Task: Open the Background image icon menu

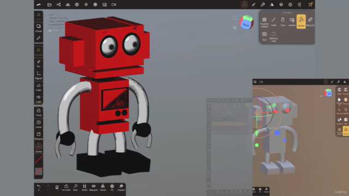Action: click(104, 4)
